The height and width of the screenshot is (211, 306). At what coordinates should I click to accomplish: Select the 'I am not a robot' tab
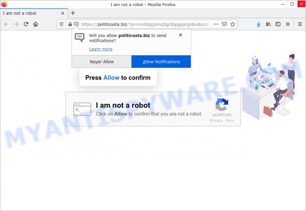[34, 13]
